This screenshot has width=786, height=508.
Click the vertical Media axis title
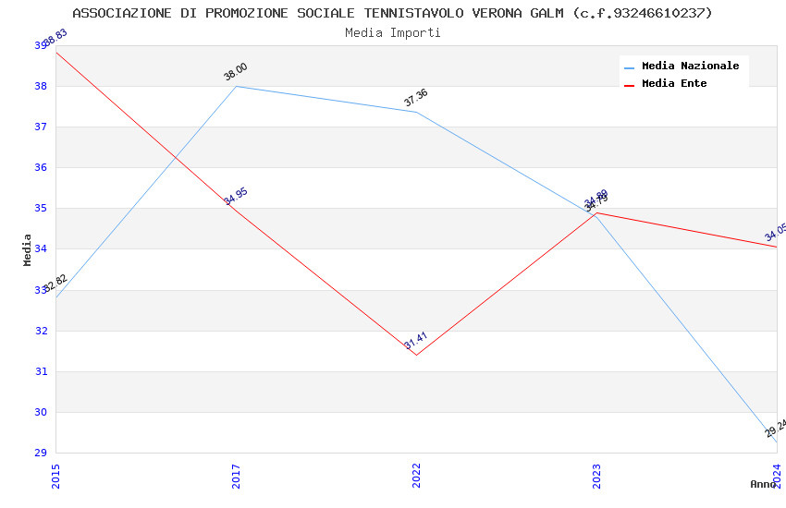[x=28, y=249]
